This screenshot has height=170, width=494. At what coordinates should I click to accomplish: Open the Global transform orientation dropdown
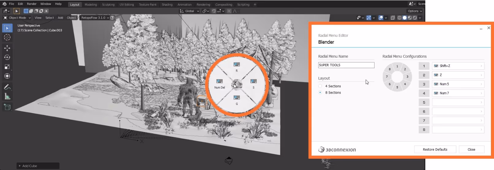tap(190, 11)
